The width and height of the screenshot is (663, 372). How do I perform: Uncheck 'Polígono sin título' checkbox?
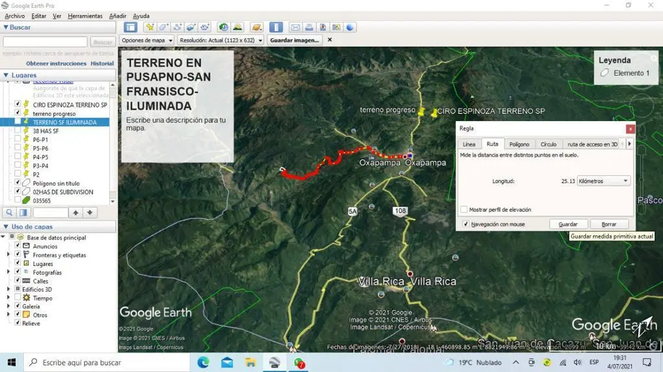coord(17,182)
